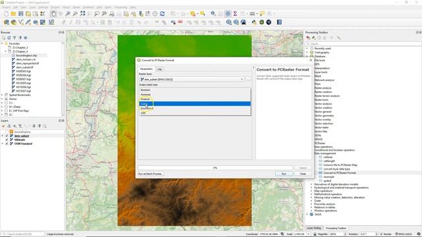
Task: Toggle visibility of hillshade layer
Action: 7,140
